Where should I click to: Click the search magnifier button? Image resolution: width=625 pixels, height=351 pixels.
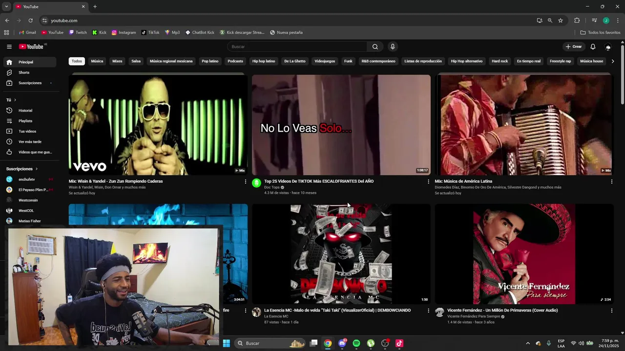coord(375,47)
